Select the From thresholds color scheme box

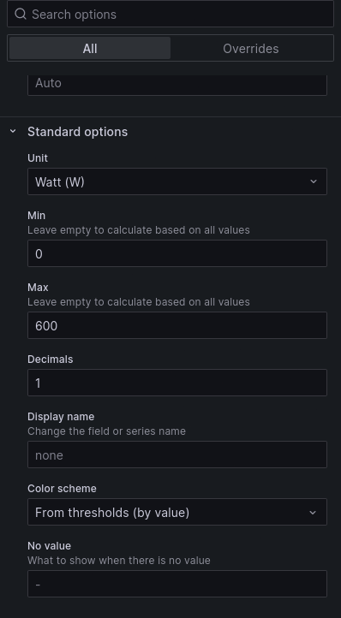(x=177, y=512)
